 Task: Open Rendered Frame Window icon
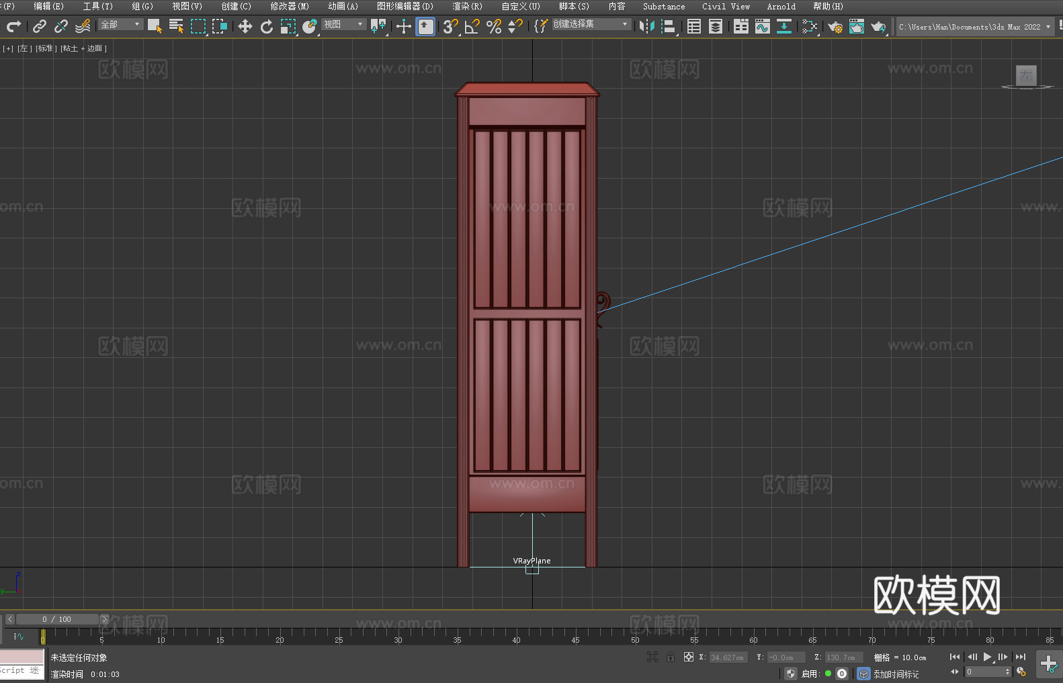[857, 26]
